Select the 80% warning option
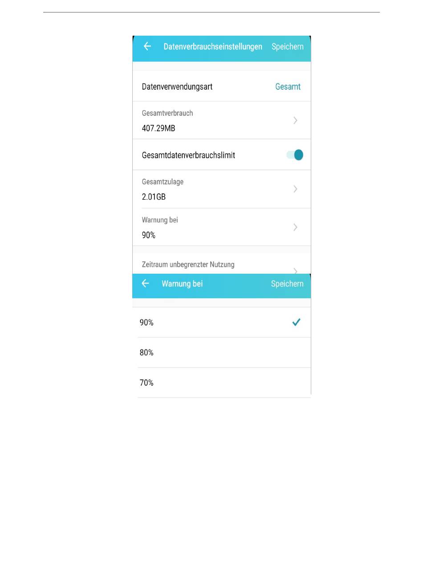Image resolution: width=423 pixels, height=575 pixels. click(224, 353)
